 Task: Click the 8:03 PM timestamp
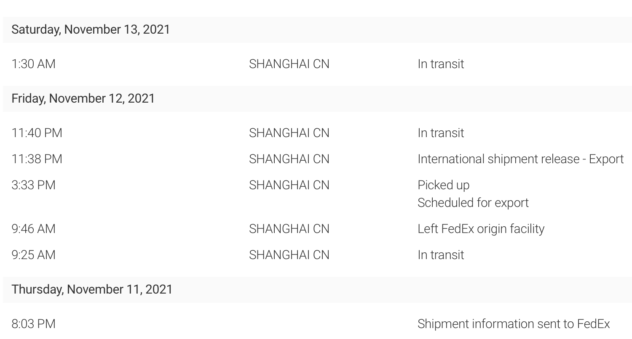pyautogui.click(x=33, y=324)
